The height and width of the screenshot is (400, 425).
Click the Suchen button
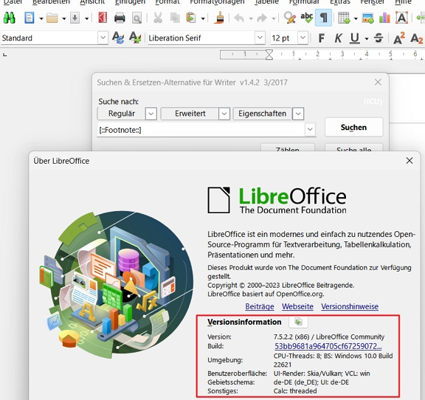(x=353, y=127)
